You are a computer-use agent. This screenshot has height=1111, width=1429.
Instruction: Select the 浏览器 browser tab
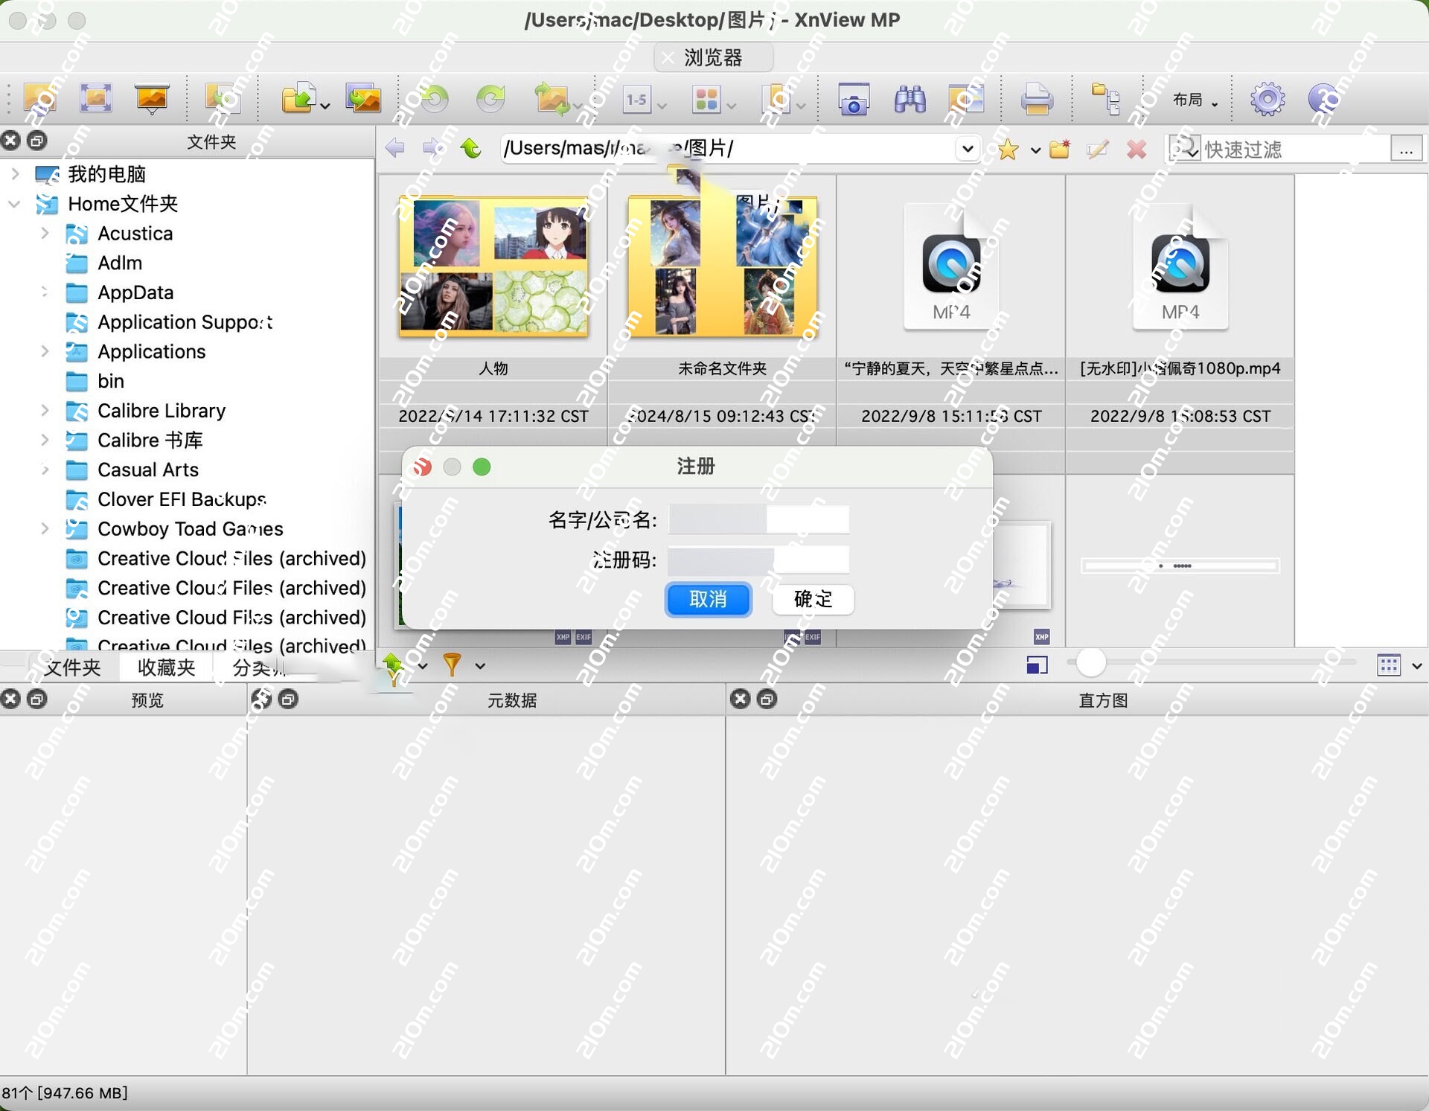click(713, 57)
